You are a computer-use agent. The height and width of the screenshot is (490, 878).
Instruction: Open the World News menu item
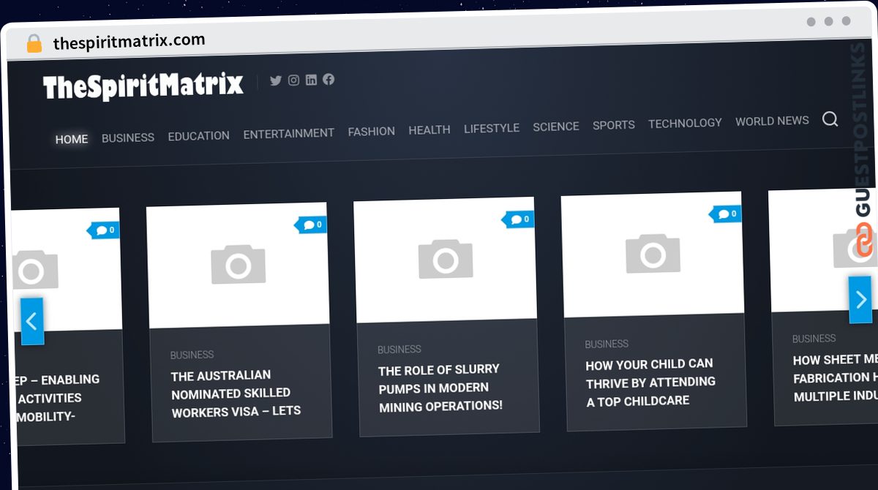[772, 121]
